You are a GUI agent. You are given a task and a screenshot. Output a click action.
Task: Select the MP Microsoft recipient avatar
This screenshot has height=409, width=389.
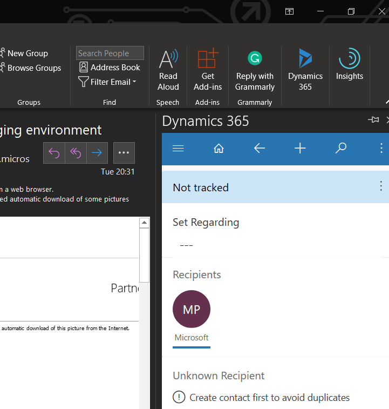(x=192, y=310)
